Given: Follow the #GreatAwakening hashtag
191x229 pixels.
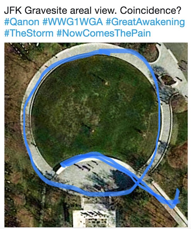Looking at the screenshot, I should [x=145, y=22].
